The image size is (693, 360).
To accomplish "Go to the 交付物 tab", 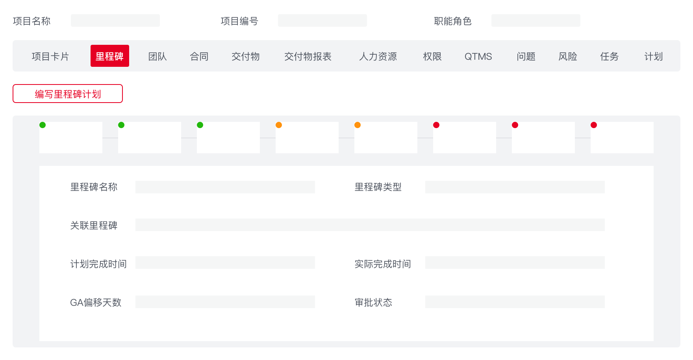I will point(246,56).
